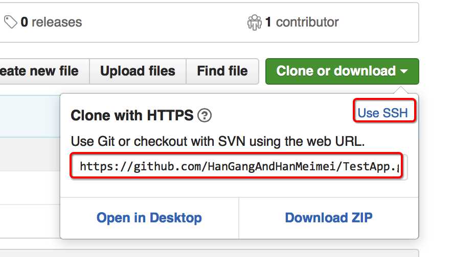Click the Clone with HTTPS heading
Screen dimensions: 453x257
tap(132, 115)
